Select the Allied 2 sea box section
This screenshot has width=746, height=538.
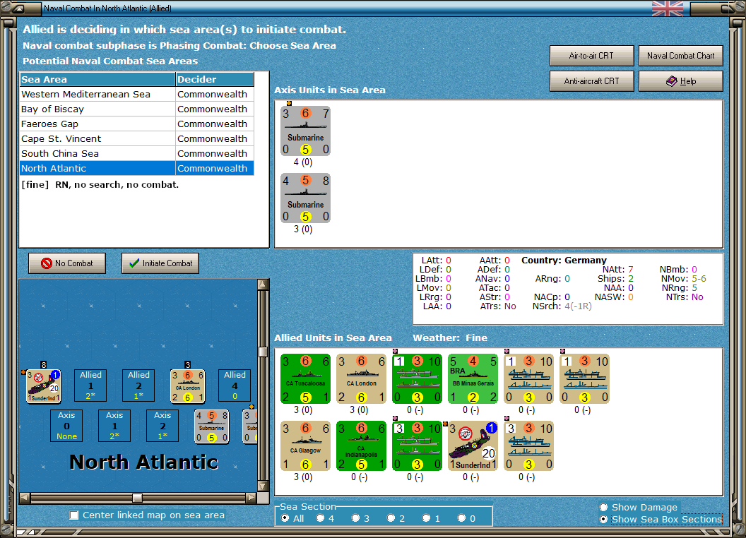tap(138, 385)
